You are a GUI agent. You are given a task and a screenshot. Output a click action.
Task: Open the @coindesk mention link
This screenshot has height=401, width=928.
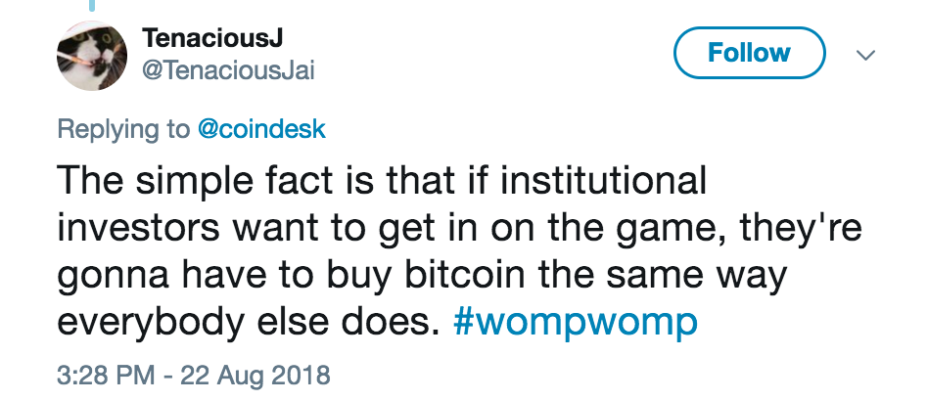pos(263,130)
